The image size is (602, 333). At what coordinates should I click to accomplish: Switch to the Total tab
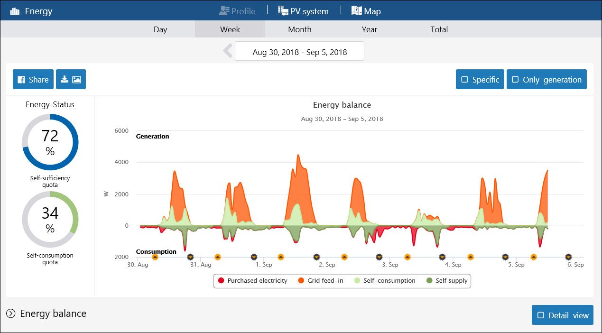coord(439,29)
